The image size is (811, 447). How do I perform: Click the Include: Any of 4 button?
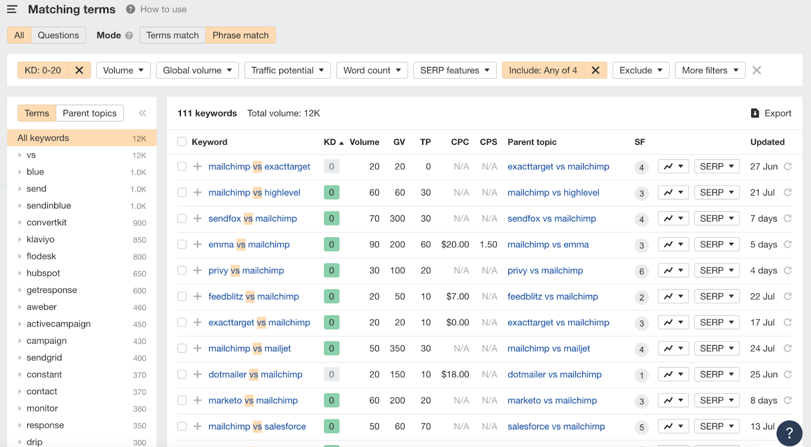coord(543,70)
